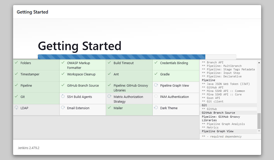Click the checkmark next to Gradle
This screenshot has width=274, height=160.
156,74
